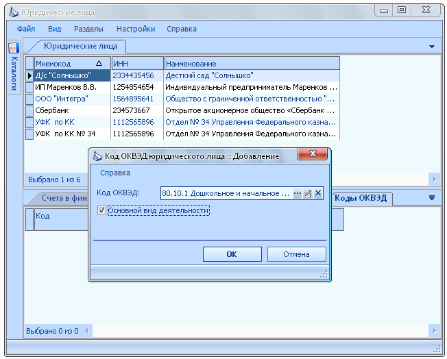Tick the row selector for УФК по КК № 34
The image size is (447, 359).
pos(29,134)
